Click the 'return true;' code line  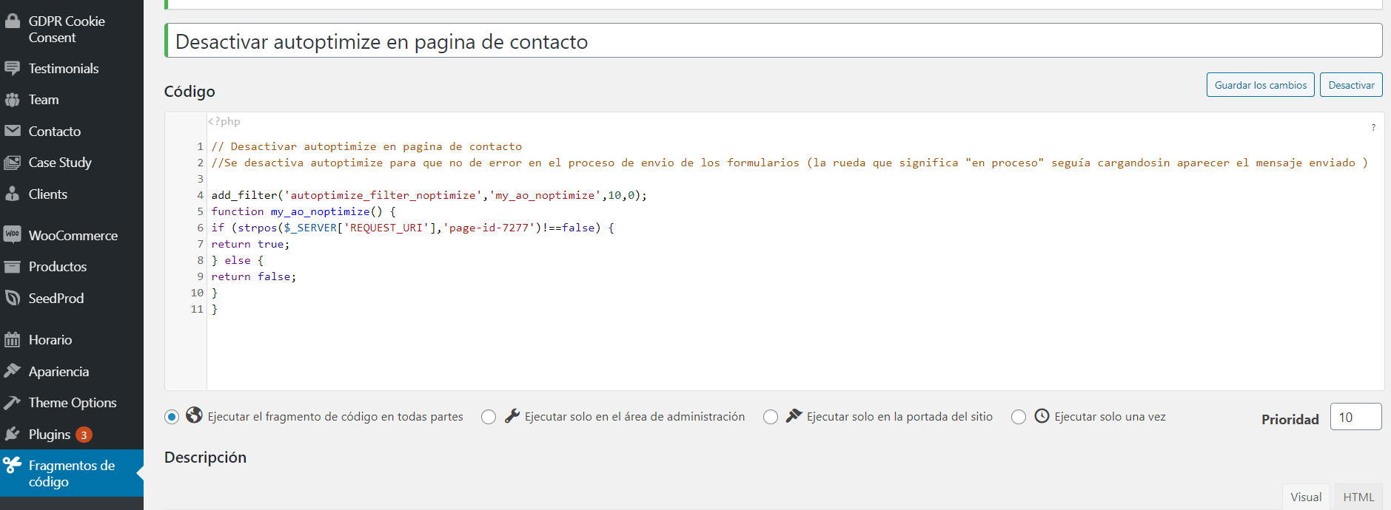[x=250, y=244]
